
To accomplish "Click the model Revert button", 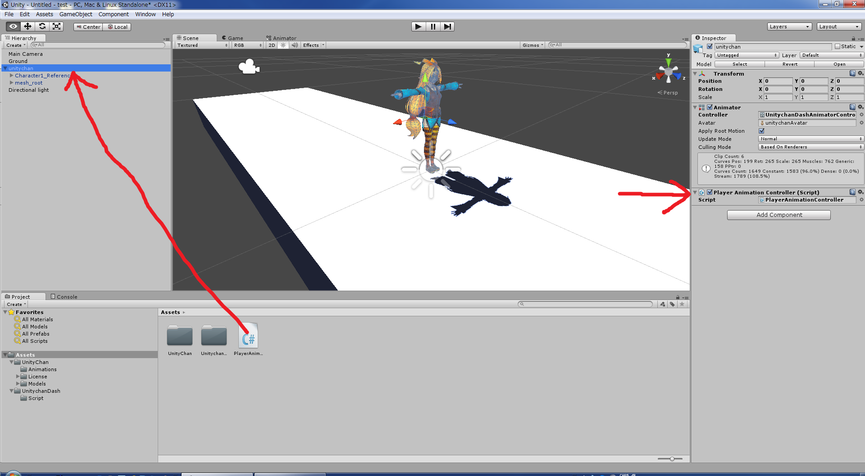I will [x=790, y=64].
